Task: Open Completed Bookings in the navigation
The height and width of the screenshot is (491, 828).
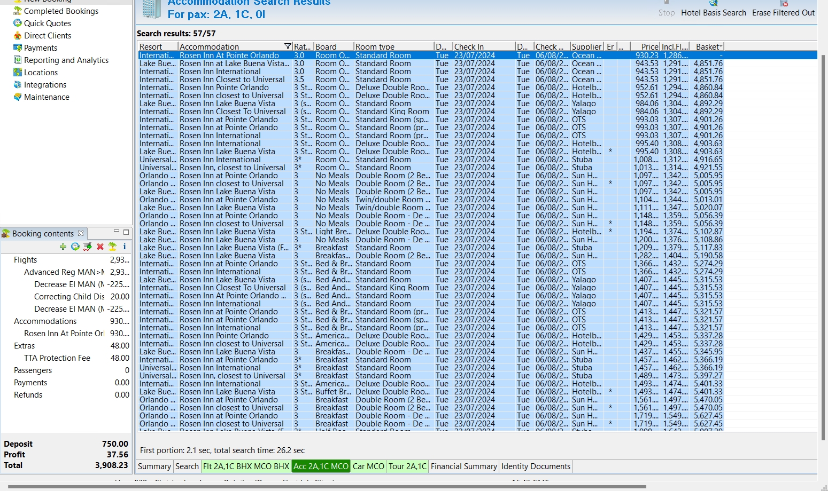Action: click(61, 11)
